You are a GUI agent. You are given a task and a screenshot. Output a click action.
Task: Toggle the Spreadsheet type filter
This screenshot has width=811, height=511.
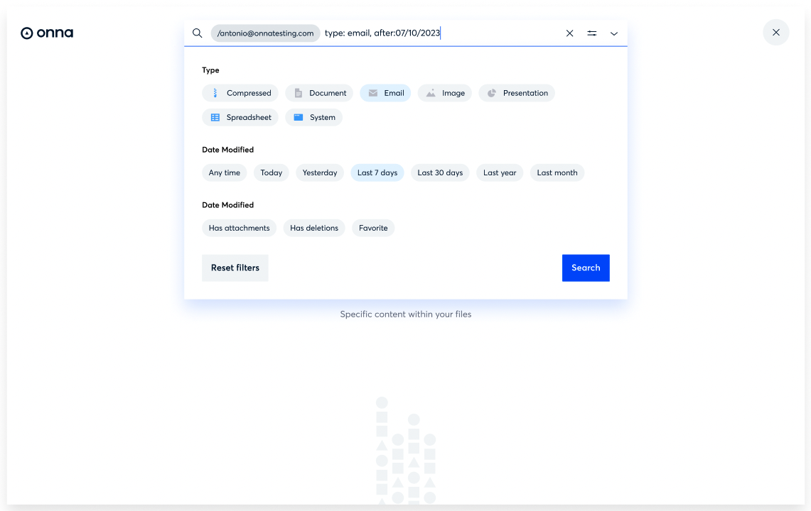pyautogui.click(x=240, y=117)
